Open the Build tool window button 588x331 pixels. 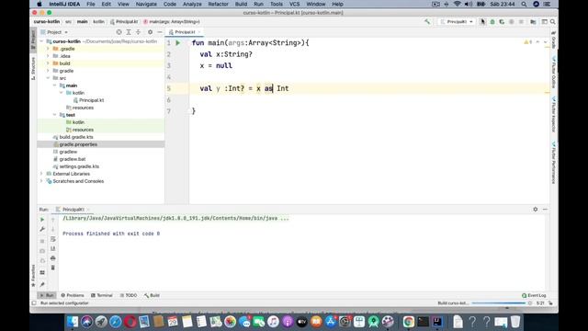point(152,295)
